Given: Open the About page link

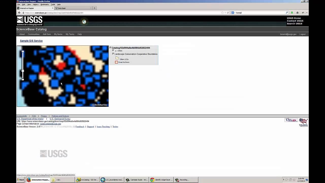Looking at the screenshot, I should coord(22,34).
